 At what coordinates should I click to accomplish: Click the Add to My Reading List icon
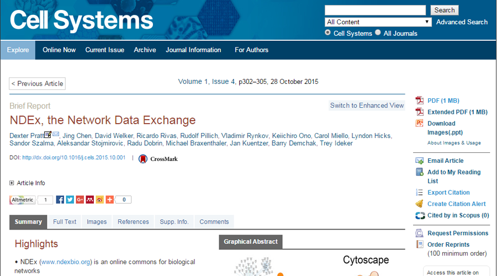point(419,172)
